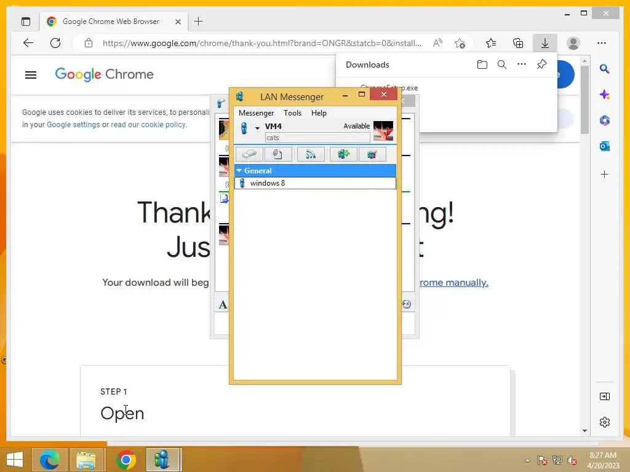This screenshot has width=630, height=472.
Task: Search downloads in Downloads panel
Action: 502,65
